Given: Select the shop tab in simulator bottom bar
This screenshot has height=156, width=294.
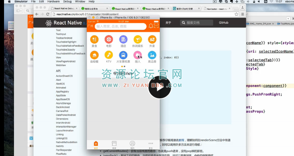Looking at the screenshot, I should coord(114,145).
